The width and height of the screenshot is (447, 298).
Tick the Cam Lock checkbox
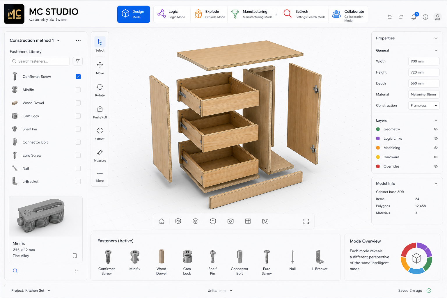coord(78,116)
